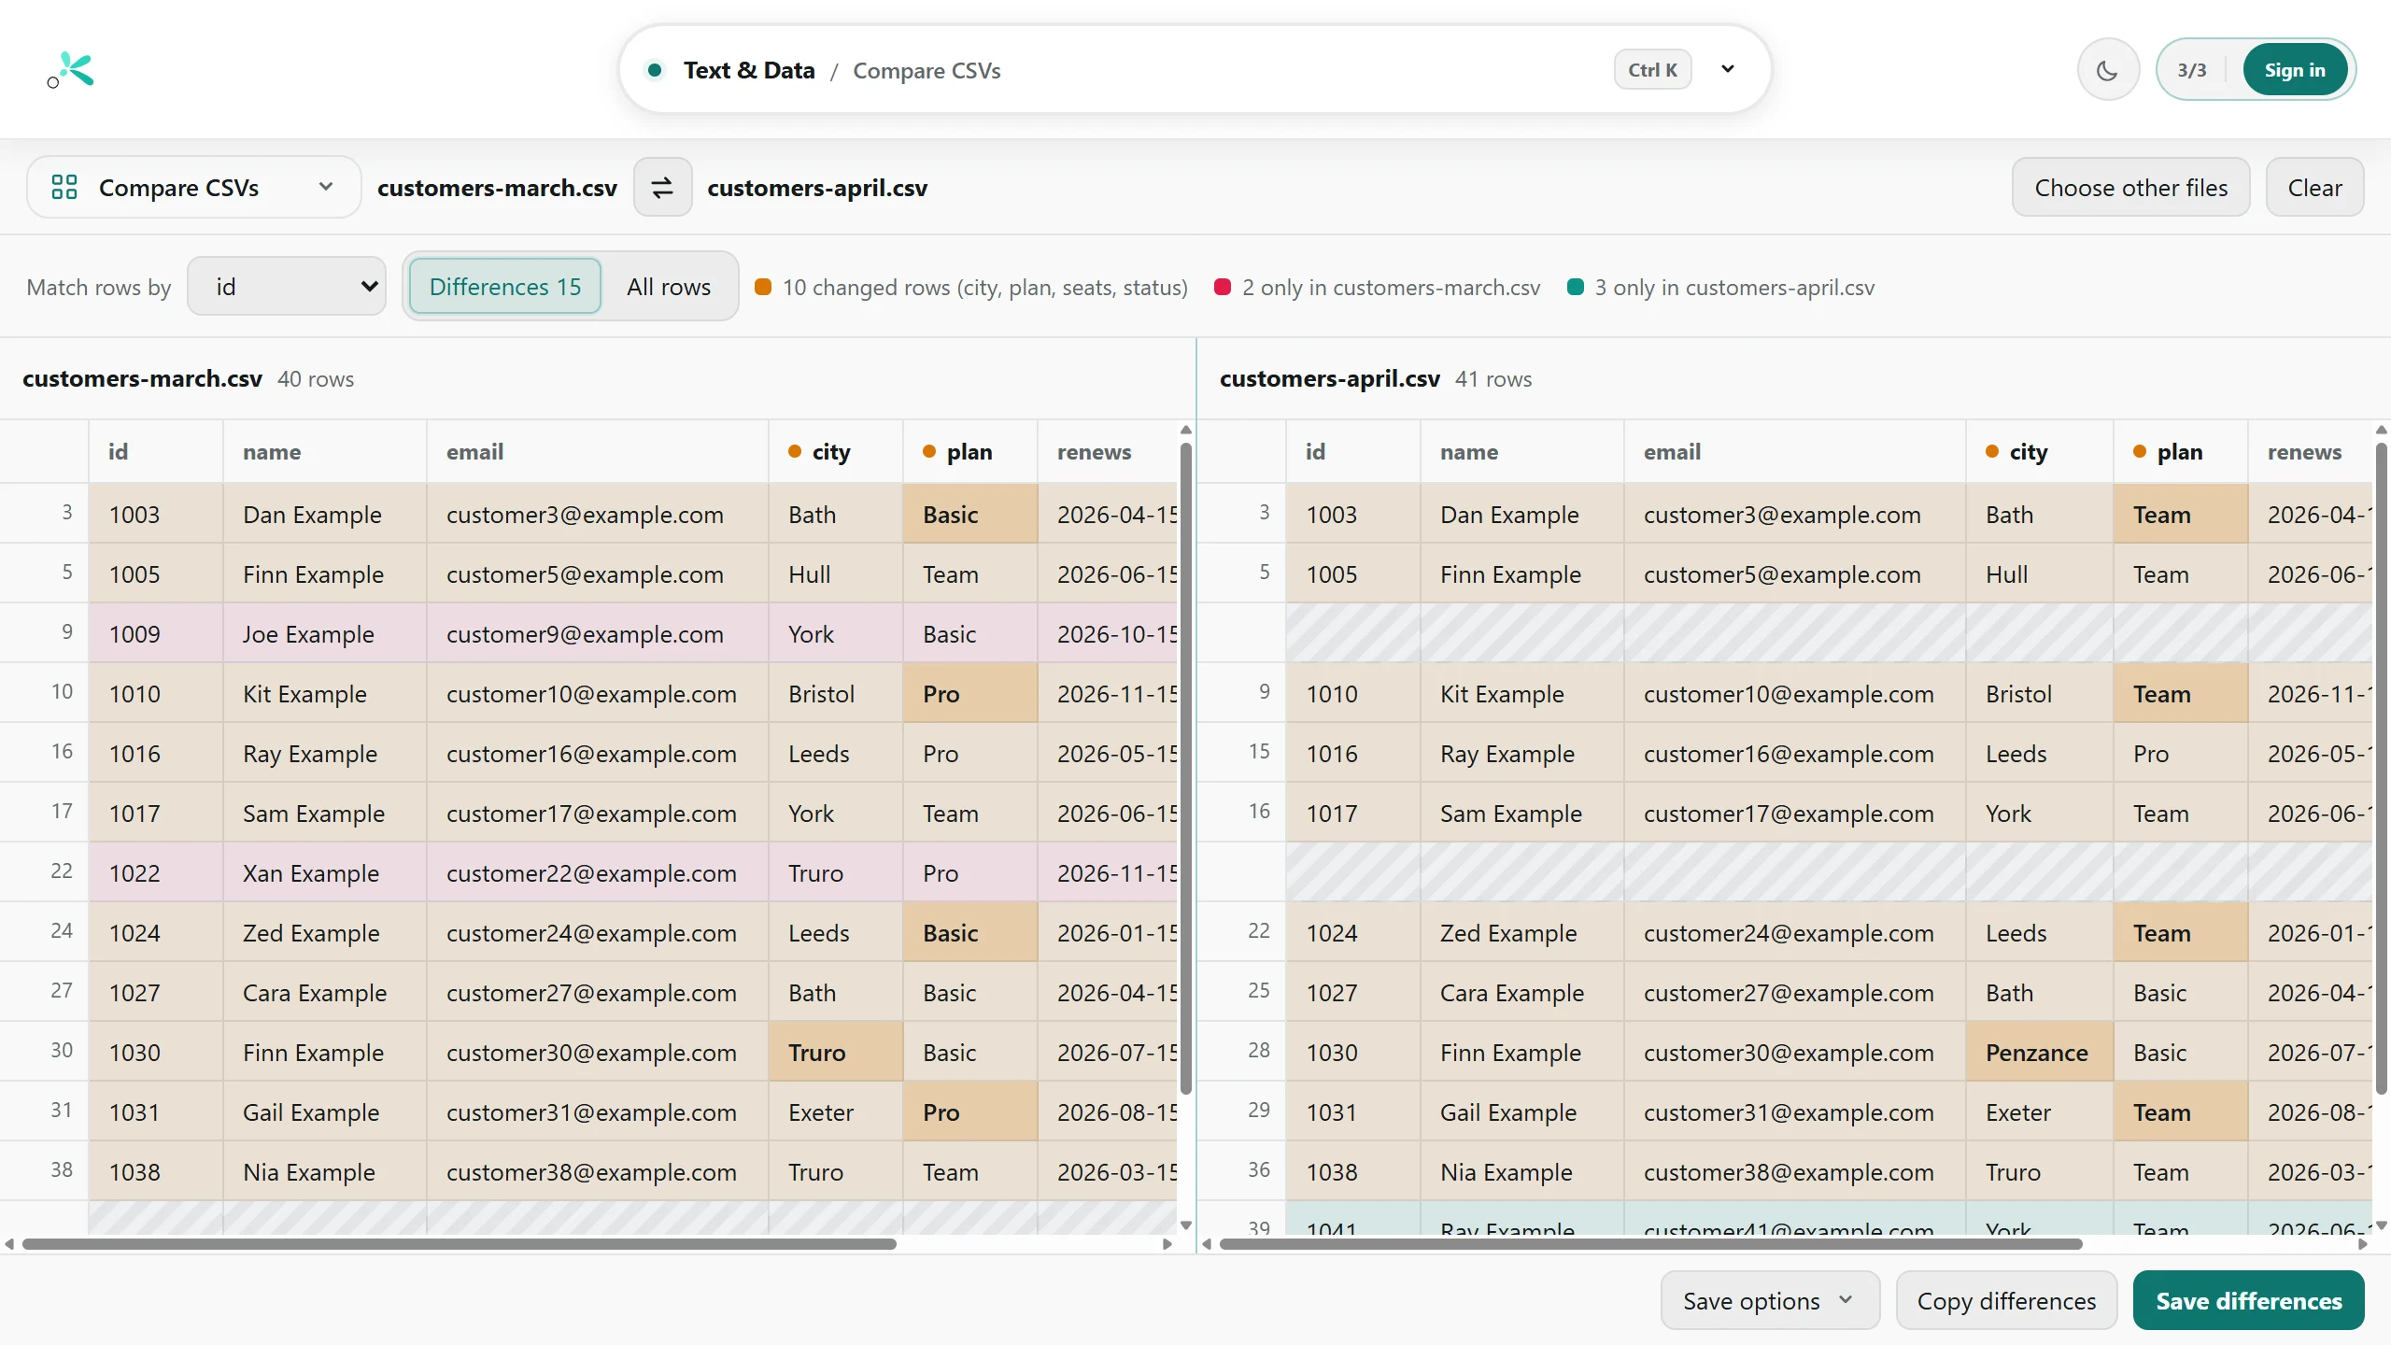Image resolution: width=2391 pixels, height=1345 pixels.
Task: Click the plan column header in april table
Action: click(x=2180, y=452)
